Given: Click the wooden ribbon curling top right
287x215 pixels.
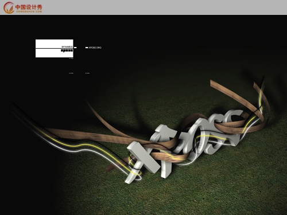Looking at the screenshot, I should pos(239,99).
